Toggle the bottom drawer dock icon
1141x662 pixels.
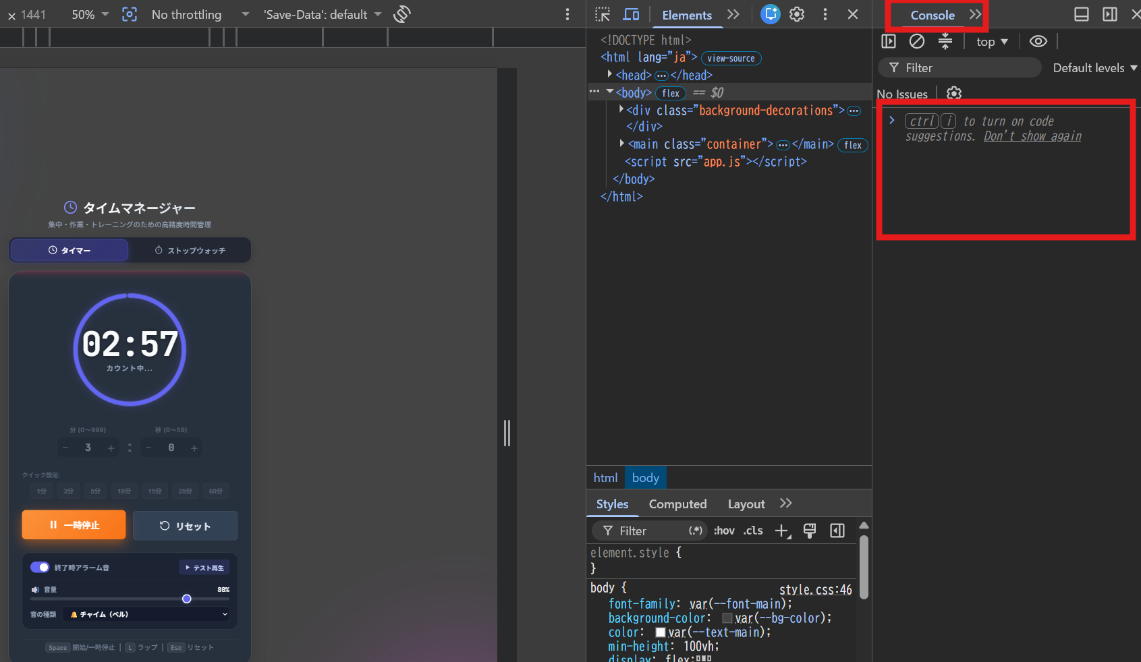(1082, 14)
